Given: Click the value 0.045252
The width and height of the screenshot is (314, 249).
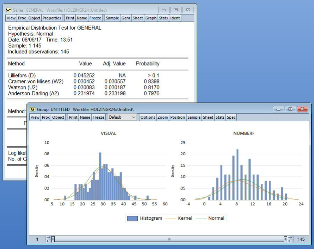Looking at the screenshot, I should [84, 75].
